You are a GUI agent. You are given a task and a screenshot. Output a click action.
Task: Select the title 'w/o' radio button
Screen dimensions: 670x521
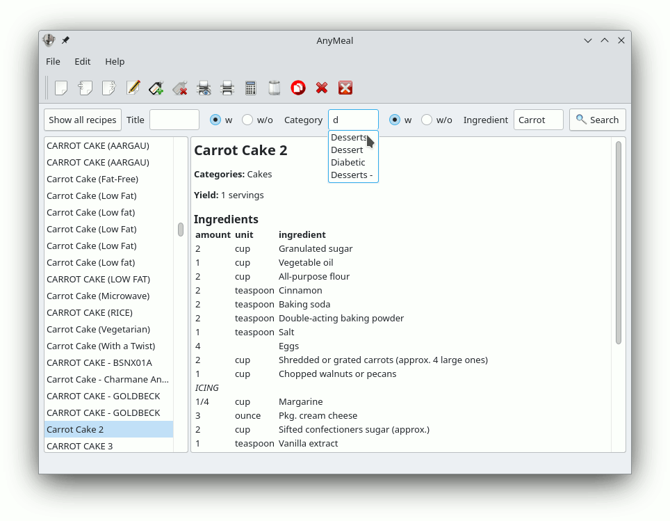pyautogui.click(x=247, y=120)
